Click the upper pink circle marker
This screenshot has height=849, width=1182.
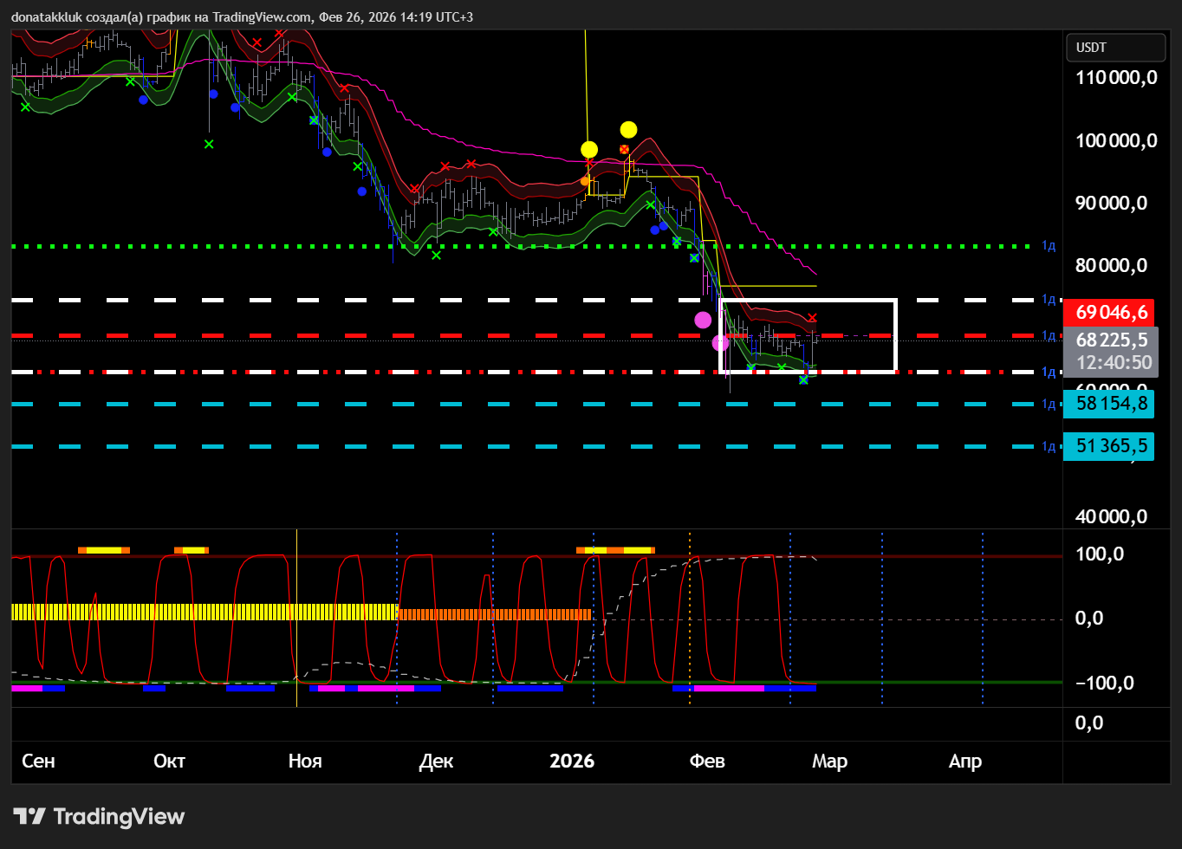(703, 320)
